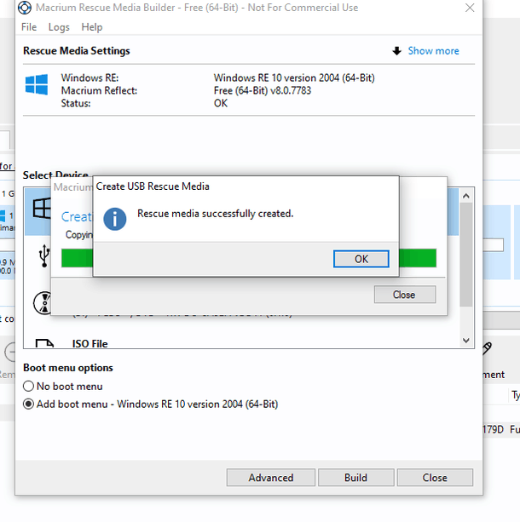Click the Build button
This screenshot has height=522, width=520.
click(356, 478)
